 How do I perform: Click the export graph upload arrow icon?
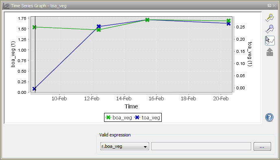(x=270, y=52)
